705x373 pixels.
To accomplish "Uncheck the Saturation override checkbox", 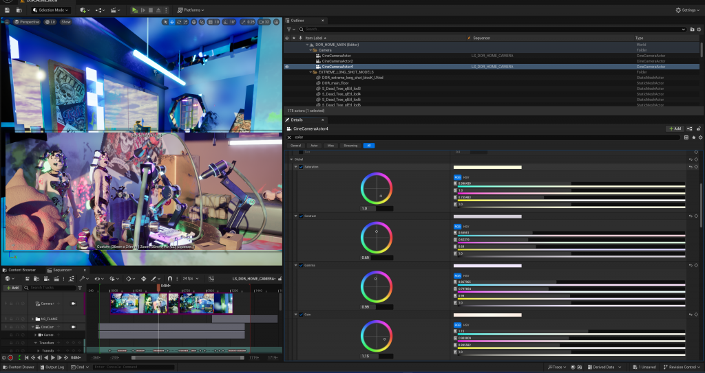I will tap(301, 167).
